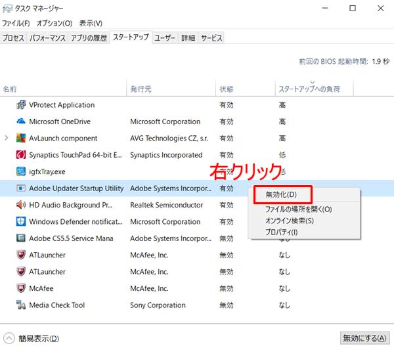Click the first ATLauncher McAfee shield icon
The width and height of the screenshot is (394, 350).
pos(21,255)
